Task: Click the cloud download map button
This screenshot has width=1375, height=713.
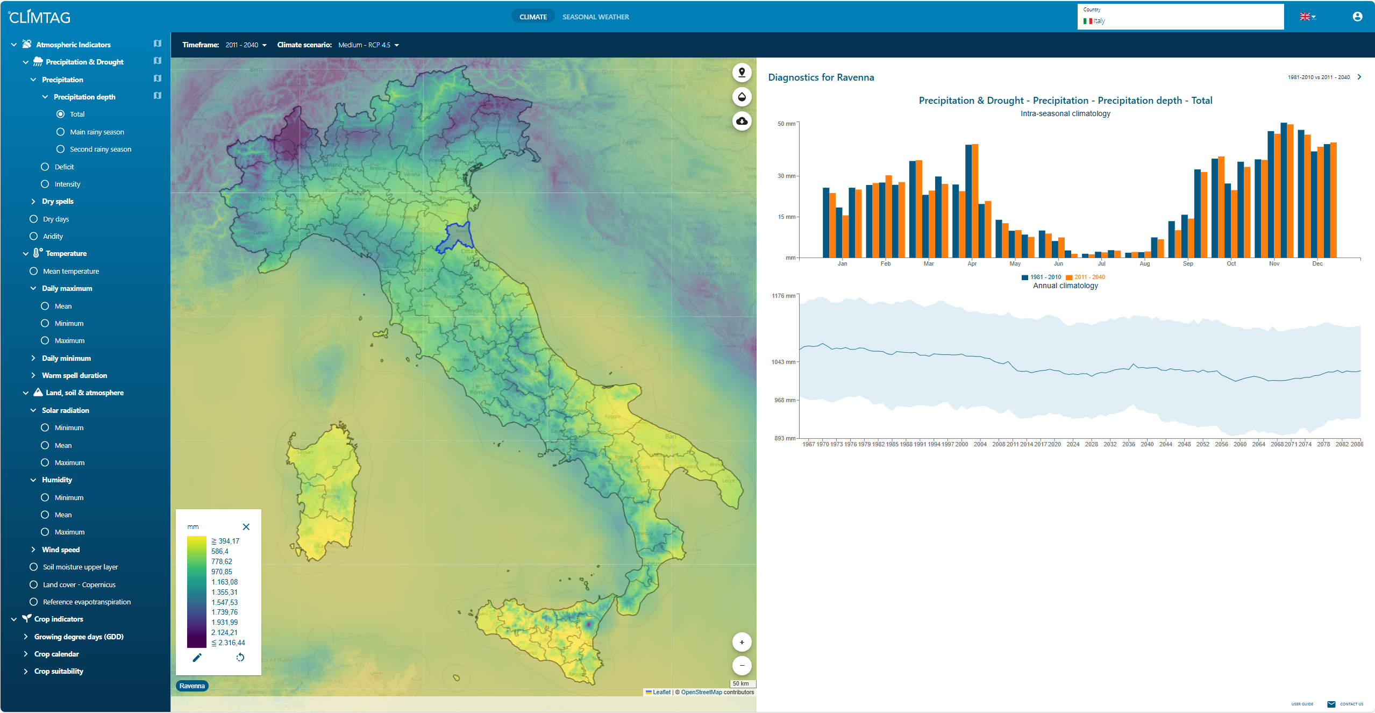Action: (742, 121)
